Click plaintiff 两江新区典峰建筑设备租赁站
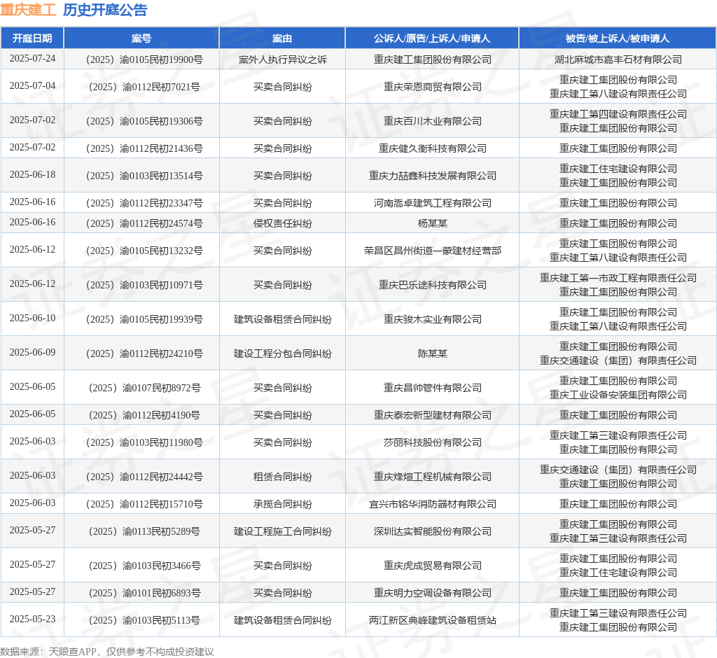The height and width of the screenshot is (658, 717). pos(433,620)
